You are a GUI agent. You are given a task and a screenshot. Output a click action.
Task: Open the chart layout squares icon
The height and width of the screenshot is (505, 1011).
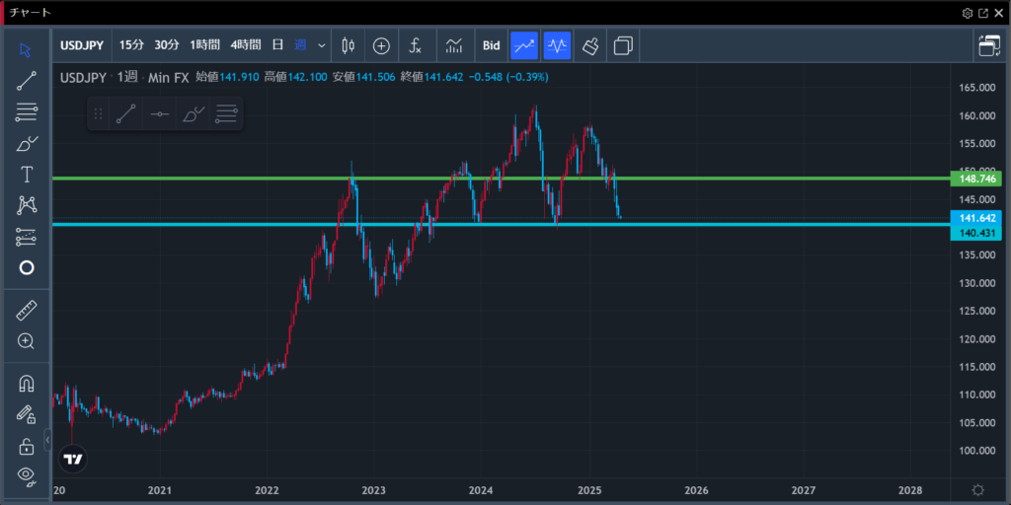coord(623,45)
